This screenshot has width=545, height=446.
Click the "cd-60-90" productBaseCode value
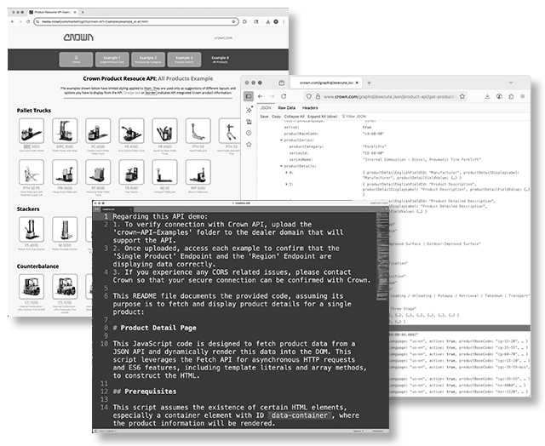tap(374, 134)
